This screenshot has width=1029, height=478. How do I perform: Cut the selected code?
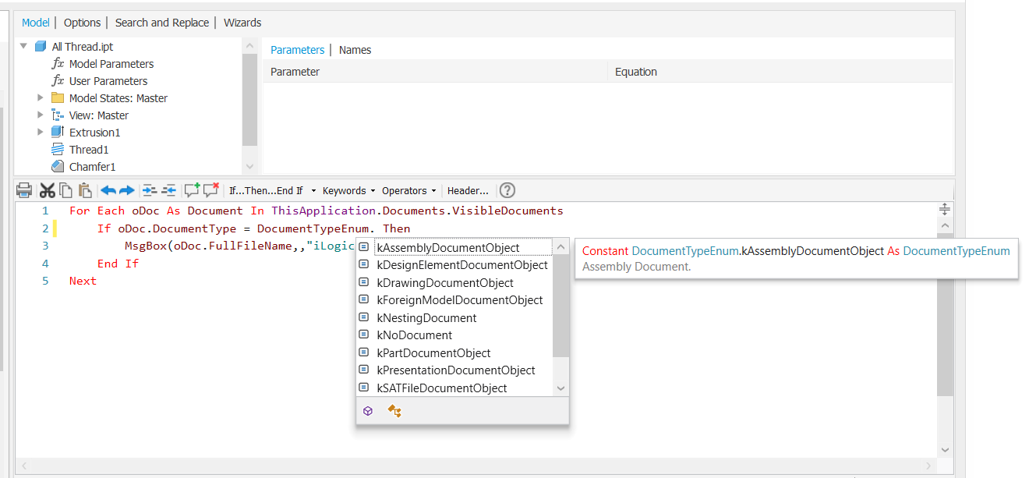coord(48,190)
